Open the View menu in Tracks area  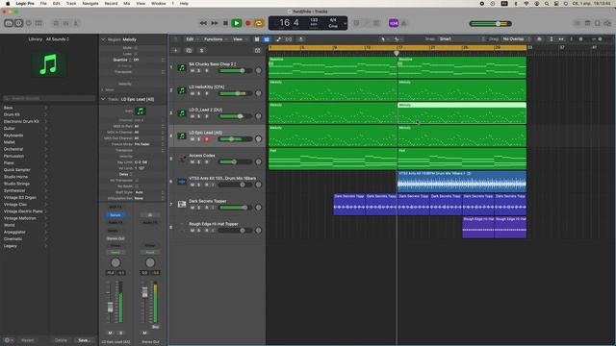[240, 39]
